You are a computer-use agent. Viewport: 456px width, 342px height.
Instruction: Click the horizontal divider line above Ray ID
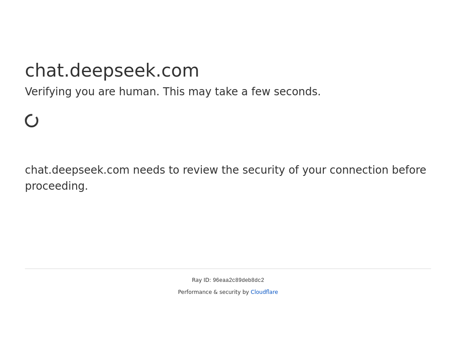228,269
